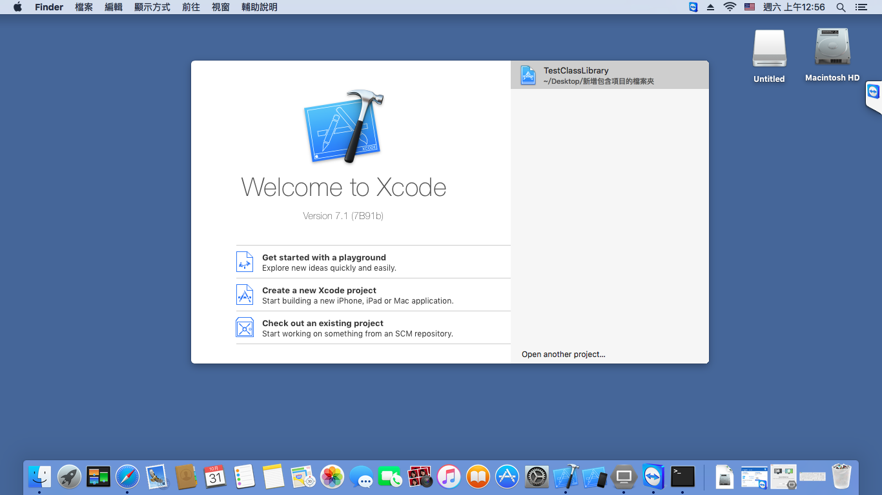Open iTunes music note in Dock
This screenshot has height=495, width=882.
point(449,477)
